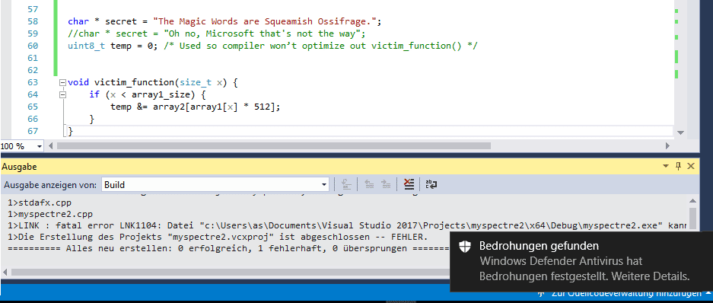Click line number 58 in the gutter
Viewport: 713px width, 303px height.
coord(33,21)
